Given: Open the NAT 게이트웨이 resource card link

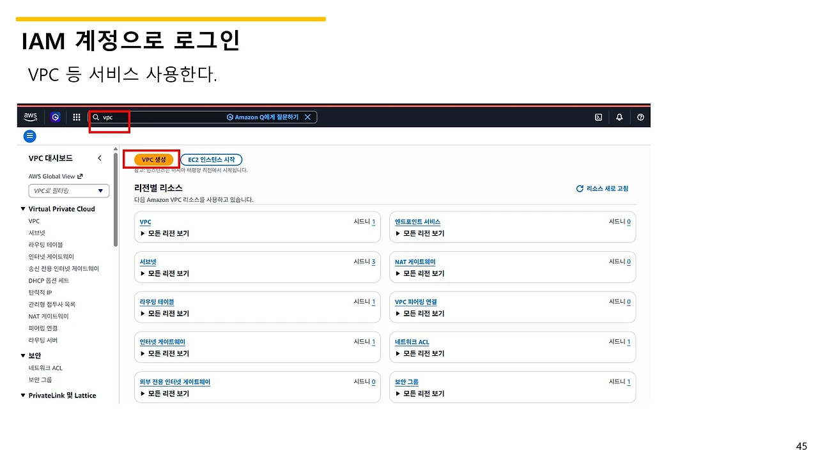Looking at the screenshot, I should (x=415, y=262).
